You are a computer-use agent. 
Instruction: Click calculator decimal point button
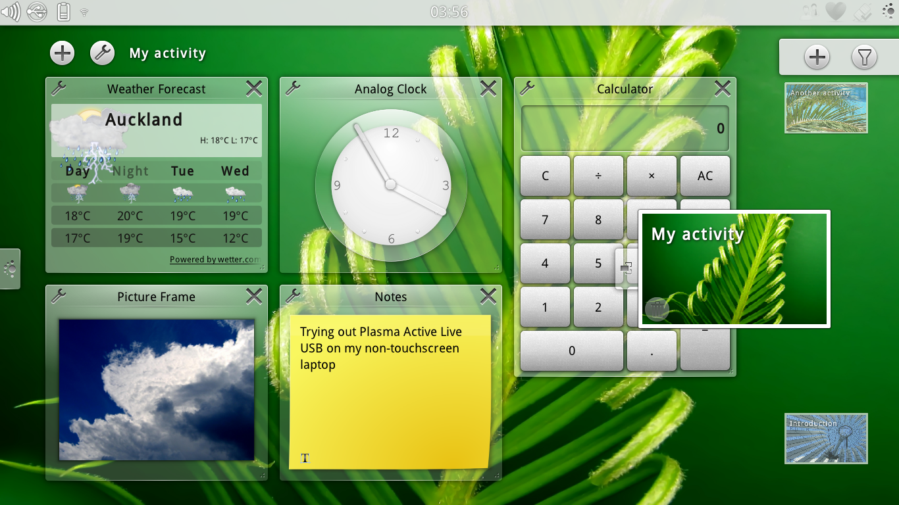coord(652,350)
